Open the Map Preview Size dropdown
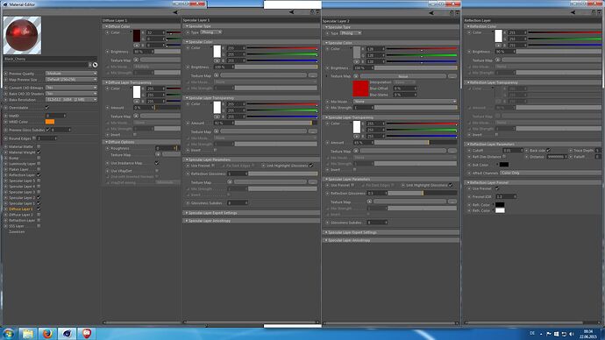The image size is (605, 340). (71, 80)
